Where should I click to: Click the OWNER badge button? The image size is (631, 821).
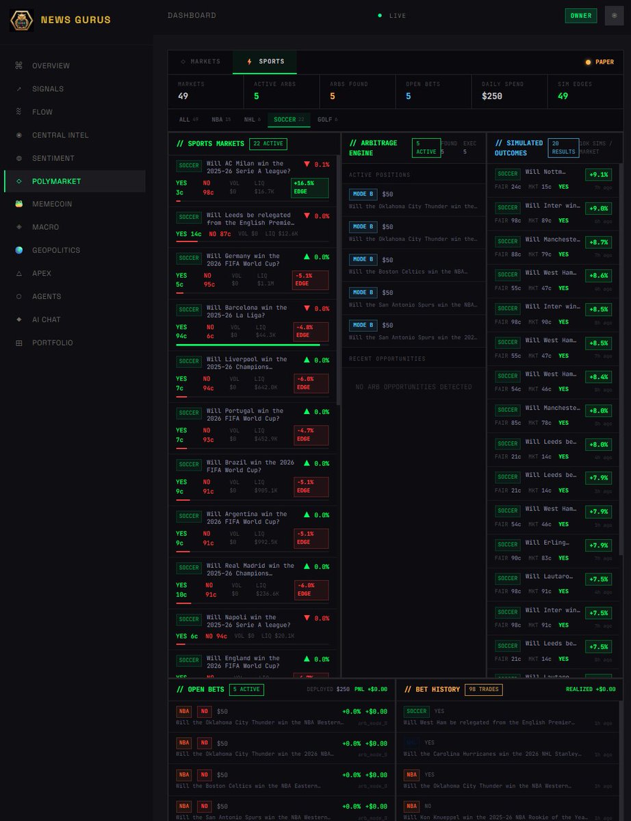[581, 16]
